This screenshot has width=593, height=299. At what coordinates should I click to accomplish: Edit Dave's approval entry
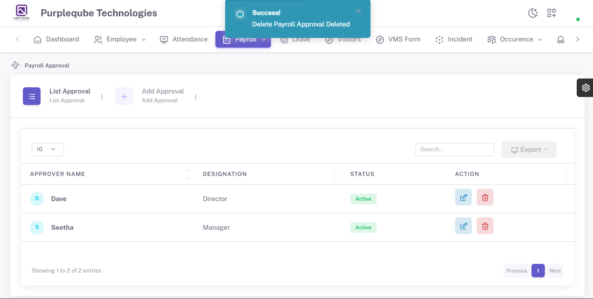point(463,197)
